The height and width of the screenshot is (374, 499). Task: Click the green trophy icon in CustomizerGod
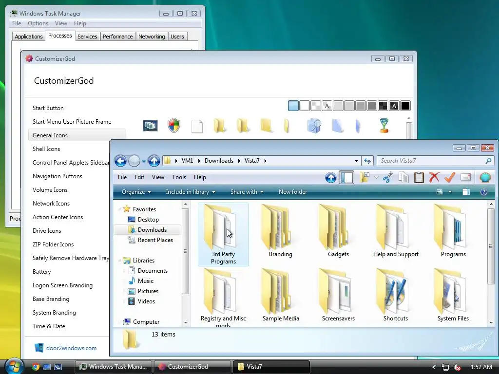(x=384, y=126)
